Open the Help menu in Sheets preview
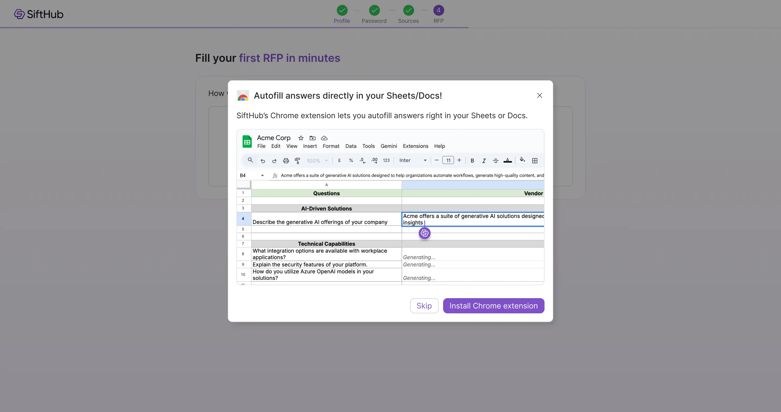The width and height of the screenshot is (781, 412). tap(439, 146)
